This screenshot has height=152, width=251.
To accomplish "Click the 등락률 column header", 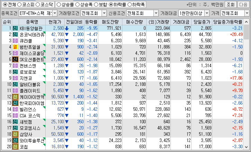I will 91,22.
